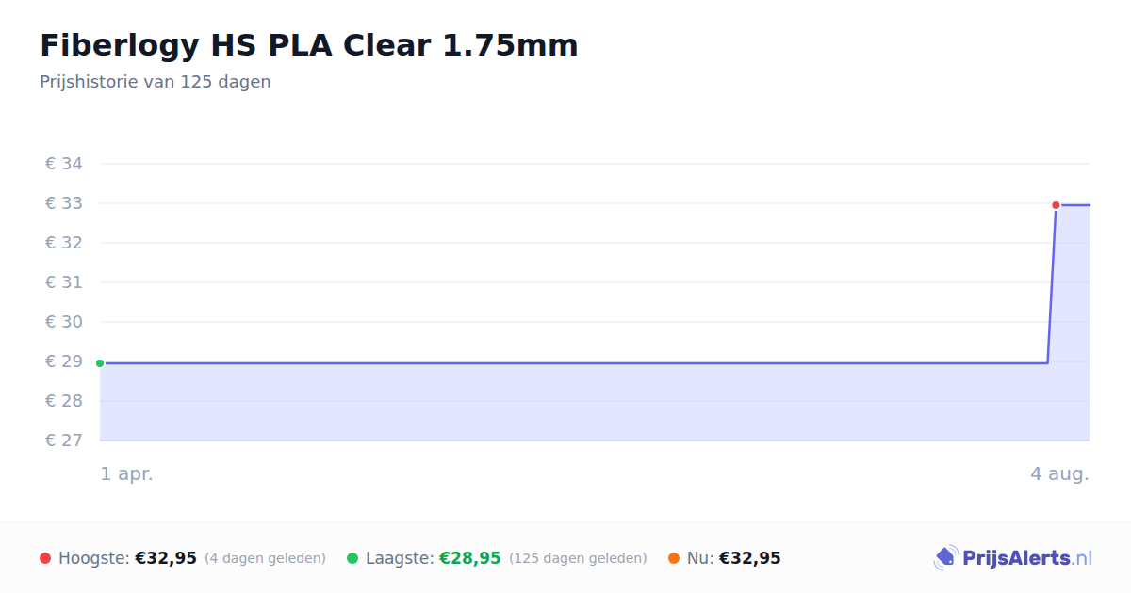
Task: Click the green lowest-price dot at chart start
Action: click(100, 363)
